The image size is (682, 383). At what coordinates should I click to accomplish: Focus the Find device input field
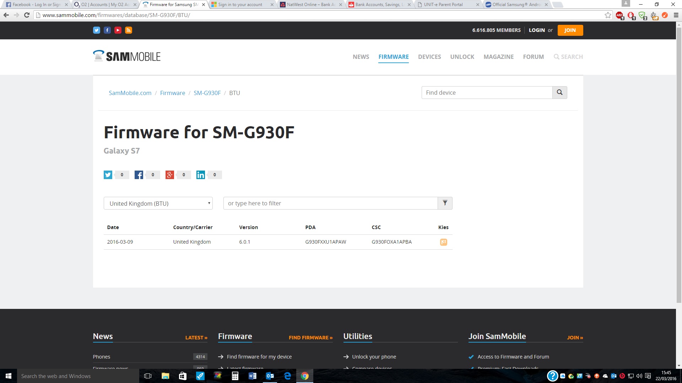pos(487,93)
